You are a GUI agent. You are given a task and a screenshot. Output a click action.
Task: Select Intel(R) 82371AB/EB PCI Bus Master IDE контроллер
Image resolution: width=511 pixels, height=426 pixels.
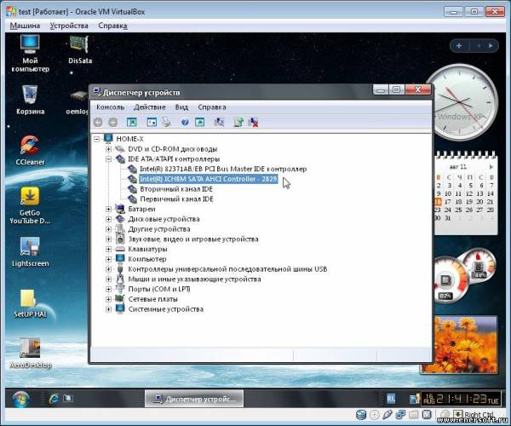click(x=223, y=170)
